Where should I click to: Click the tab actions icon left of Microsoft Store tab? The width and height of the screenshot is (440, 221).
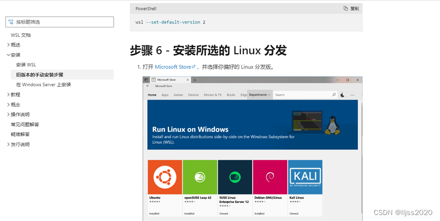[x=146, y=80]
